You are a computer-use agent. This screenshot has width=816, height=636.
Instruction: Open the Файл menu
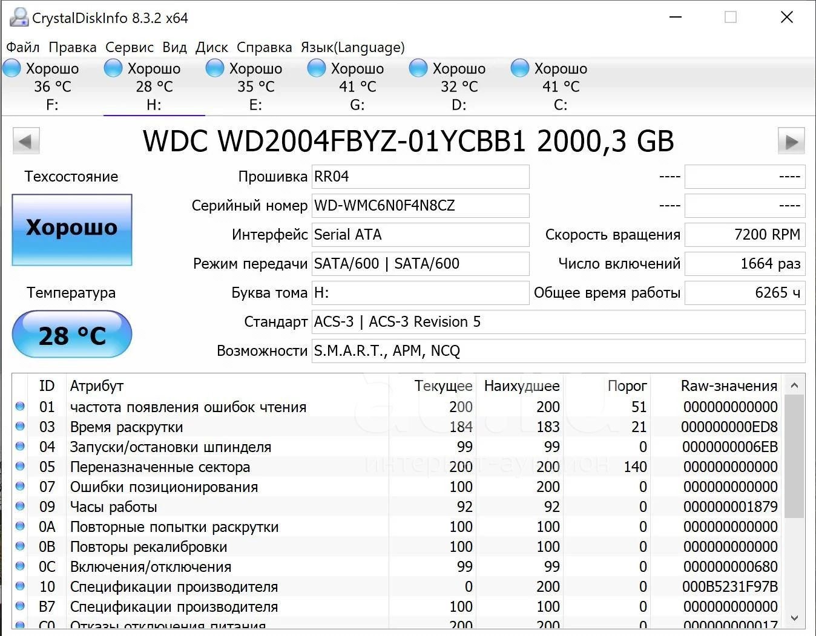pyautogui.click(x=23, y=47)
